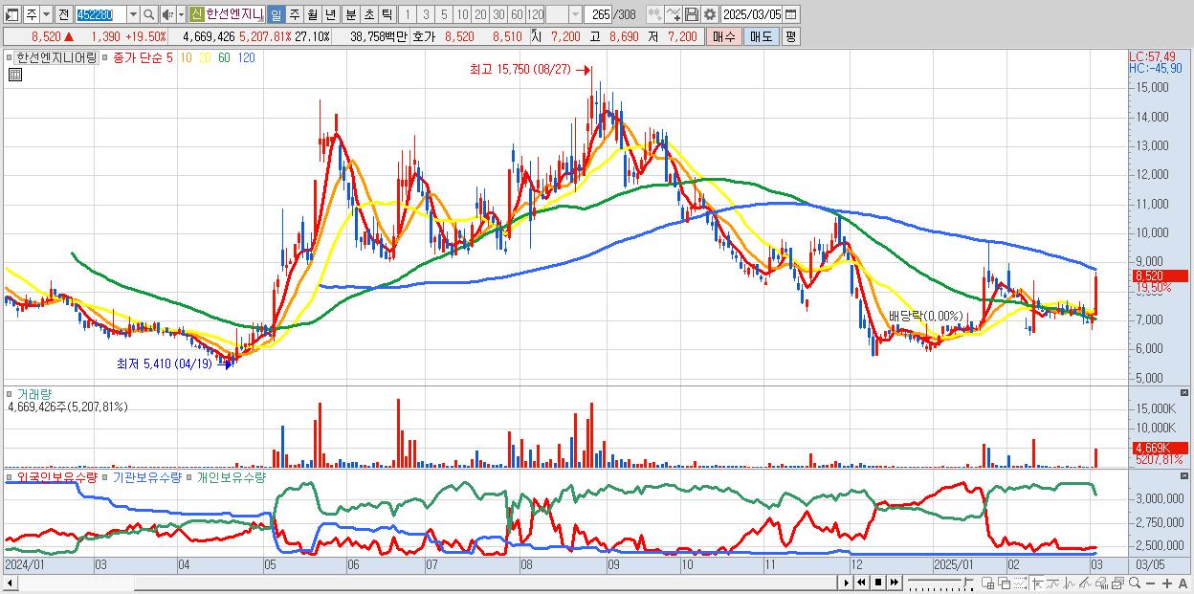Click the add-indicator candles icon

(x=654, y=14)
